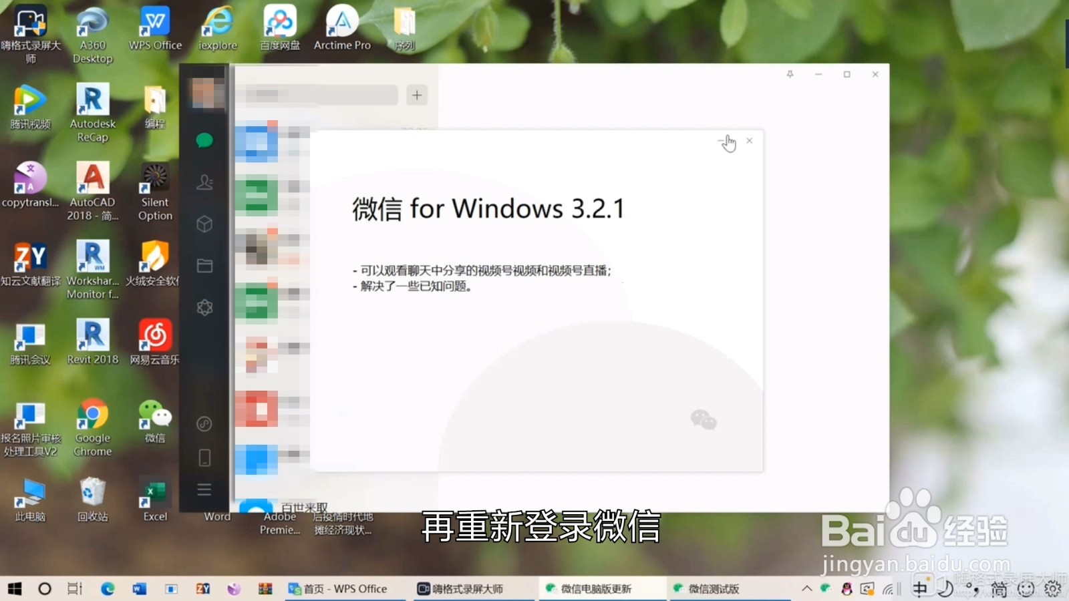Screen dimensions: 1069x601
Task: Open the WeChat Moments aperture icon
Action: (204, 307)
